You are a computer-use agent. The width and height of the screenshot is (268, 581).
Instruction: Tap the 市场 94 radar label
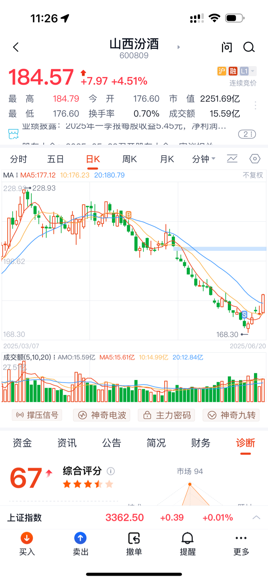point(190,471)
